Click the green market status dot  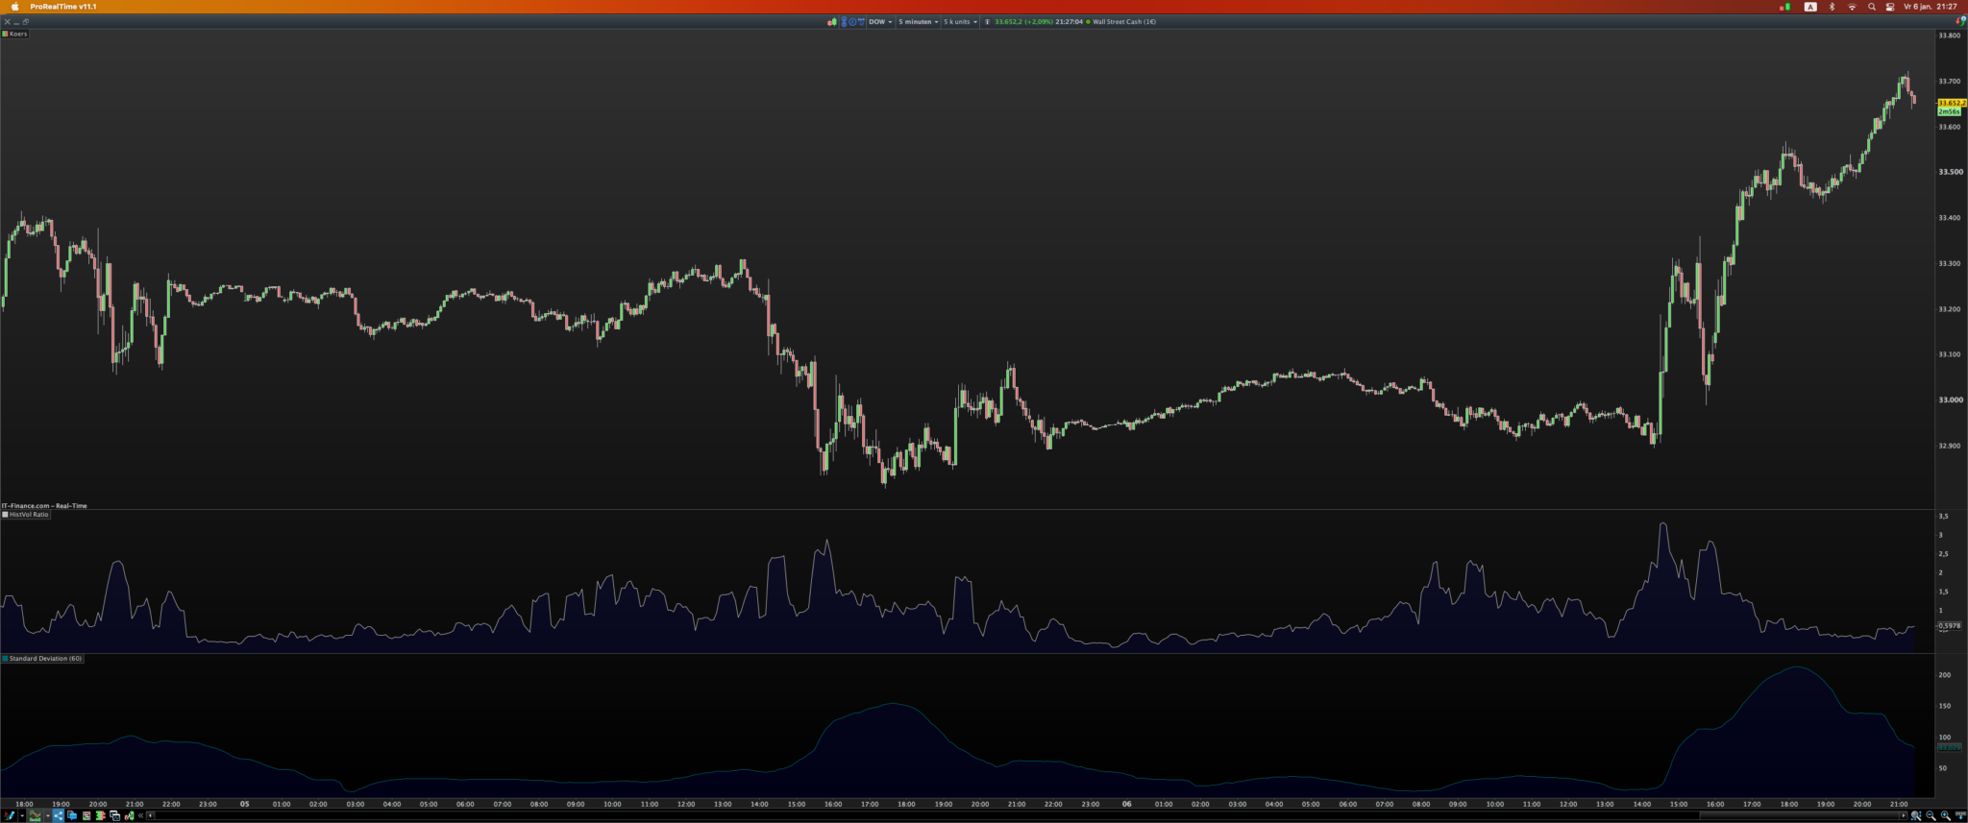coord(1088,21)
